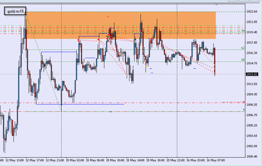Click price axis value 2017.85

(x=252, y=43)
